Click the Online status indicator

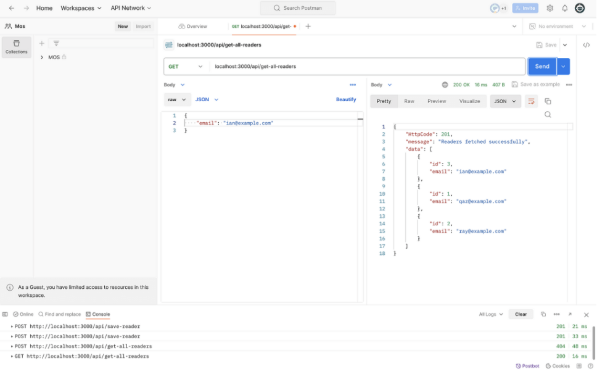pyautogui.click(x=23, y=314)
